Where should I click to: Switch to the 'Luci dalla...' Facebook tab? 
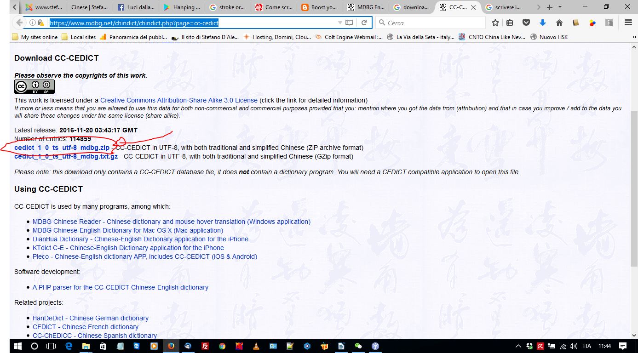136,7
